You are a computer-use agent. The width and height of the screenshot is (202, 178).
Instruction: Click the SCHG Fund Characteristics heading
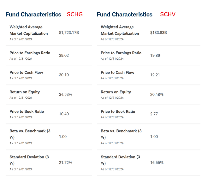[33, 15]
